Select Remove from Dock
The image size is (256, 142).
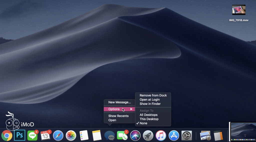(x=153, y=95)
